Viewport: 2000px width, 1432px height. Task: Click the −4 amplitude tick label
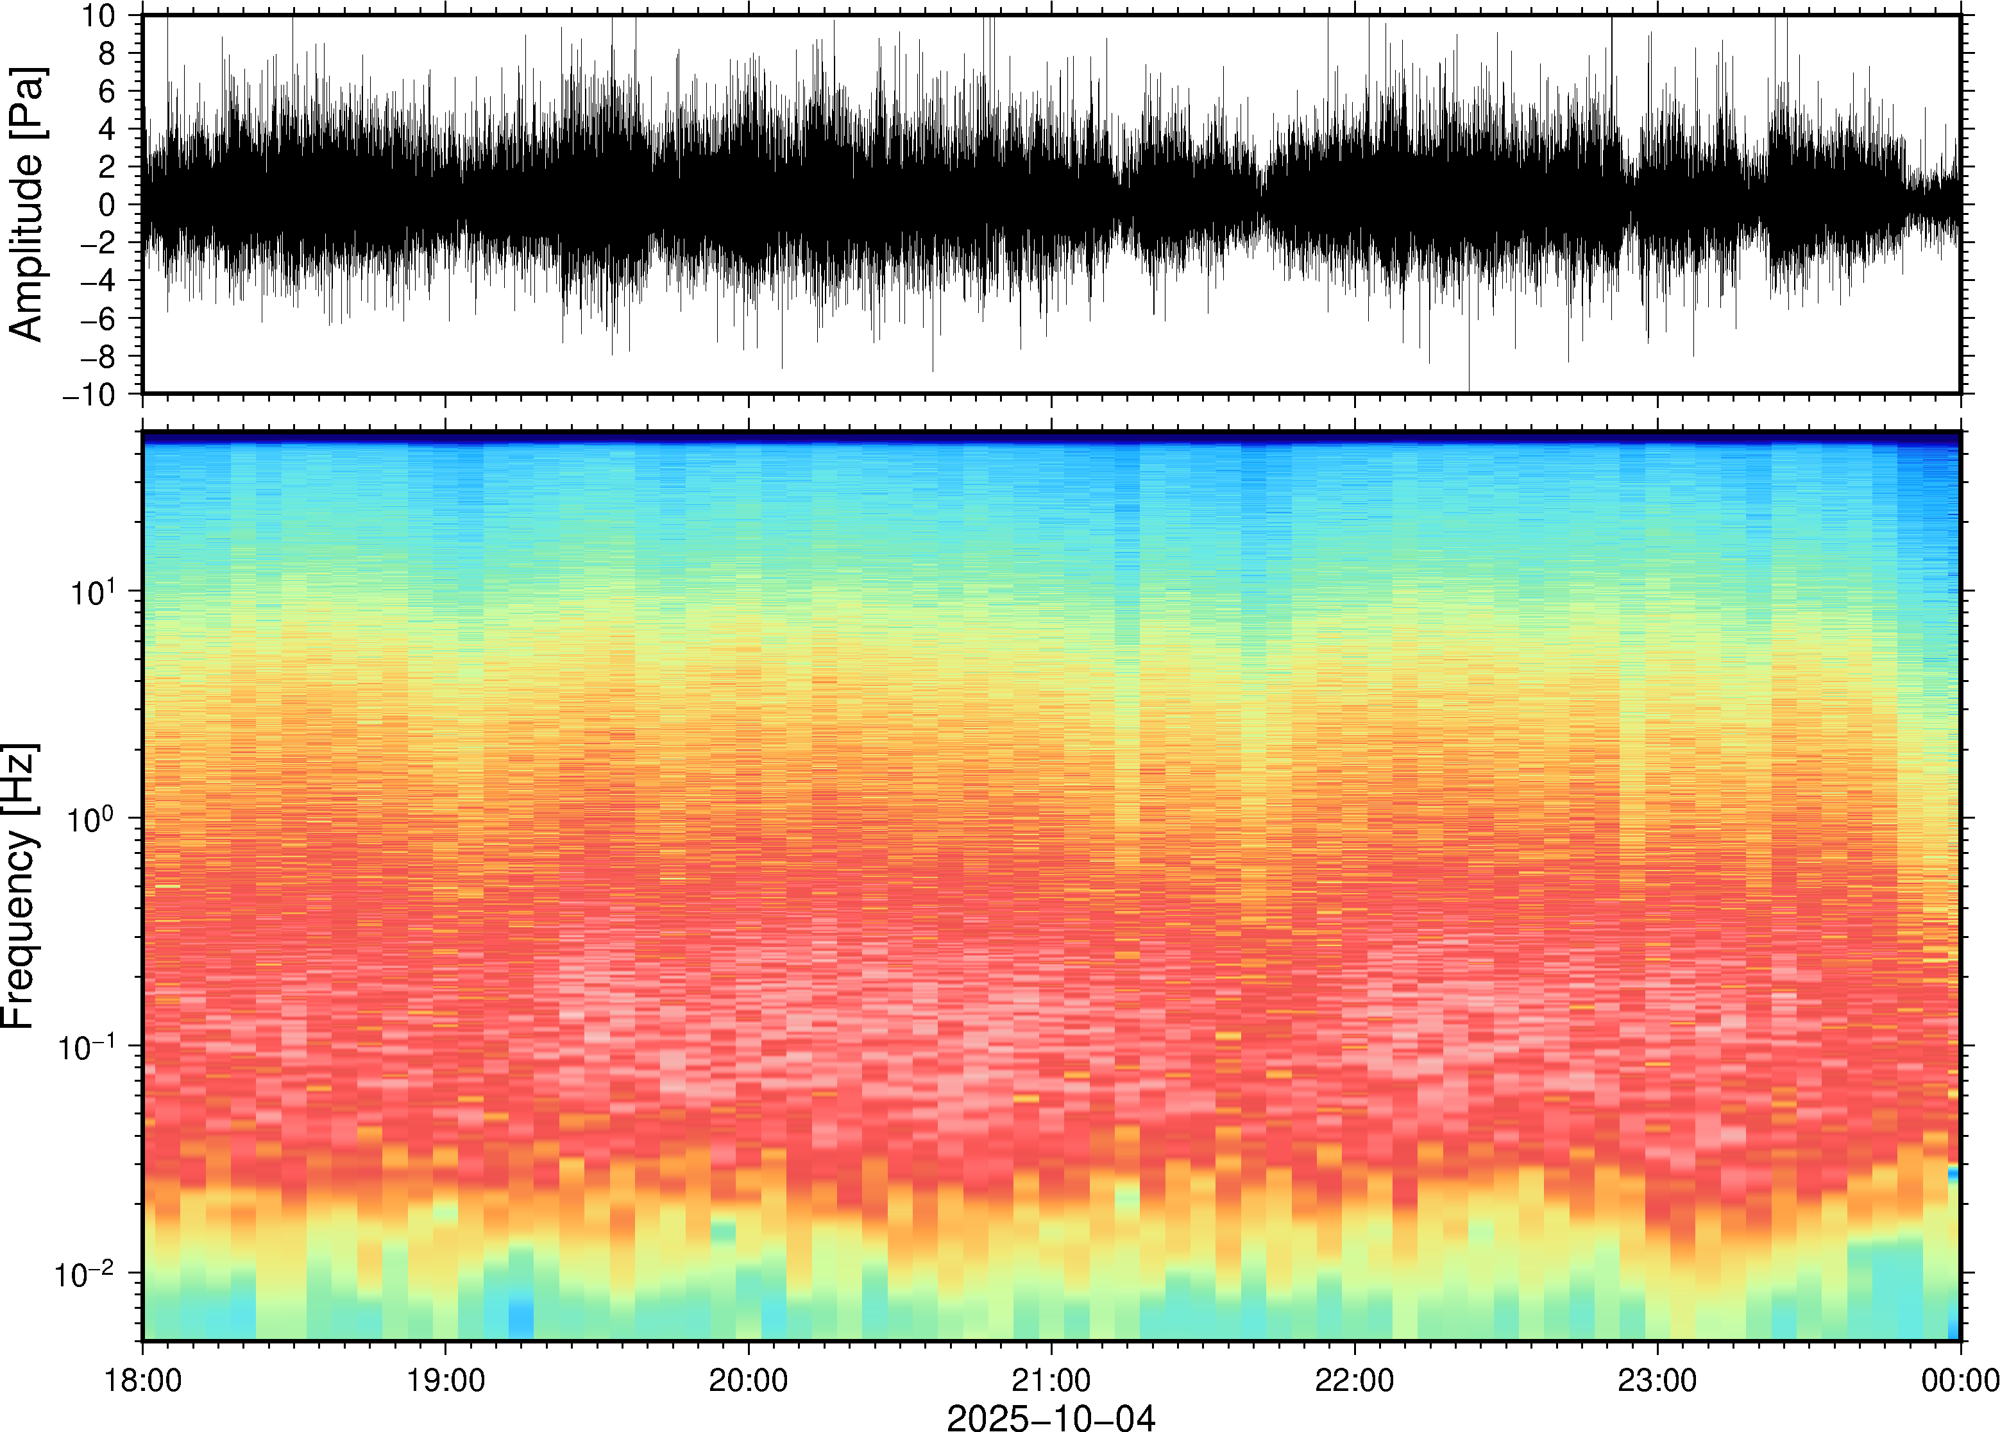[x=97, y=281]
